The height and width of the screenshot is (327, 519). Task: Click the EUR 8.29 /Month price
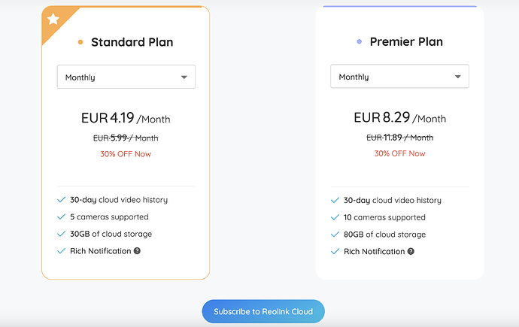click(399, 118)
